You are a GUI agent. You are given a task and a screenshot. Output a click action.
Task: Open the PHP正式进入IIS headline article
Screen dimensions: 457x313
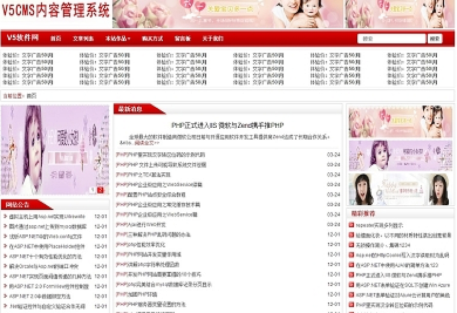pyautogui.click(x=227, y=125)
